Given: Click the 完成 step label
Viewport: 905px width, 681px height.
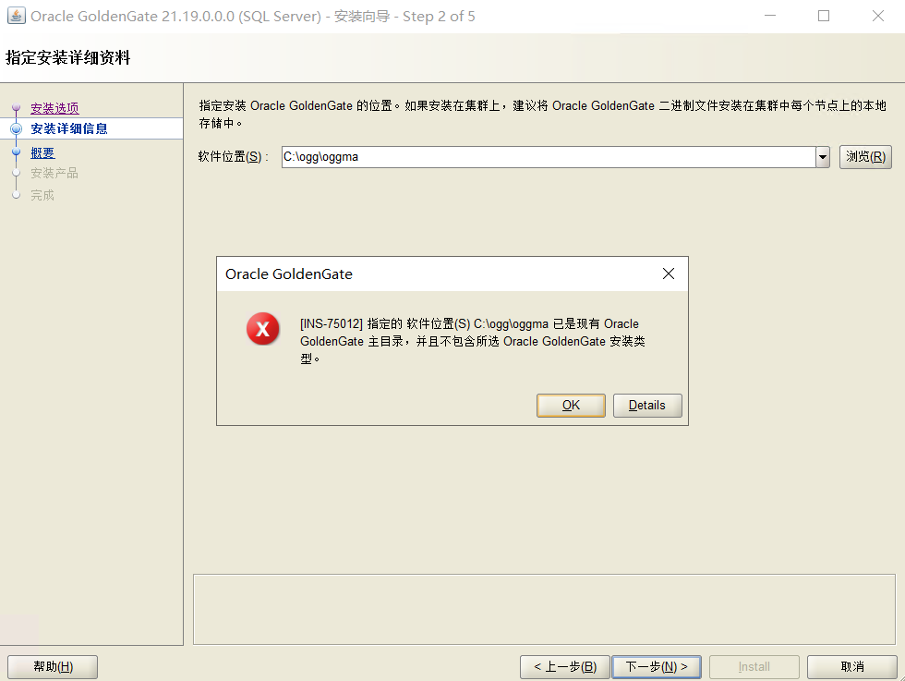Looking at the screenshot, I should click(x=42, y=195).
